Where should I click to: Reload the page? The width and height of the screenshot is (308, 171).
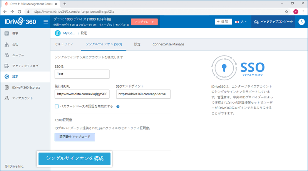19,12
